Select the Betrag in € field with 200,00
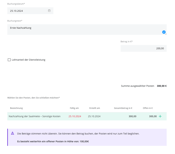 143,48
